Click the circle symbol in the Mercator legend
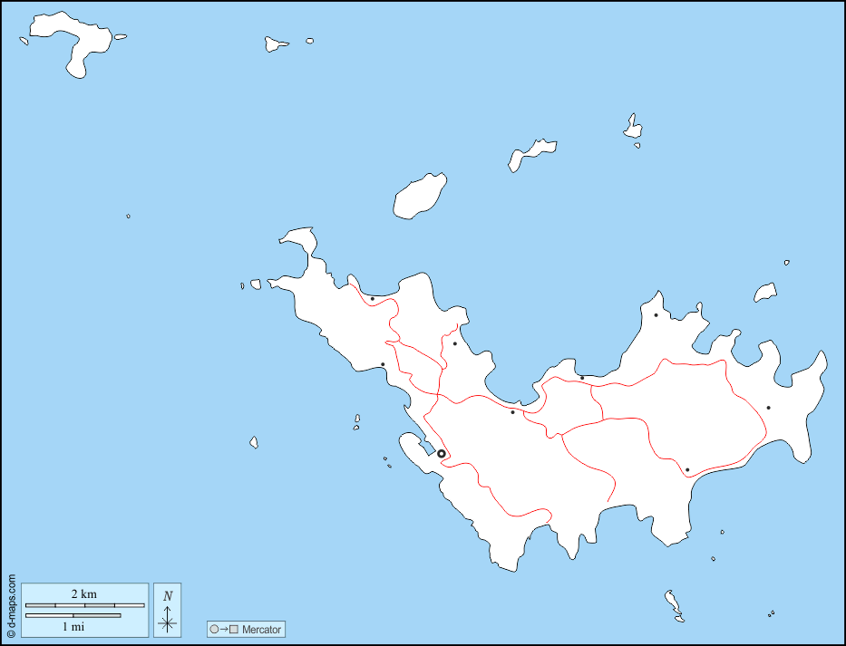Viewport: 846px width, 646px height. [212, 629]
